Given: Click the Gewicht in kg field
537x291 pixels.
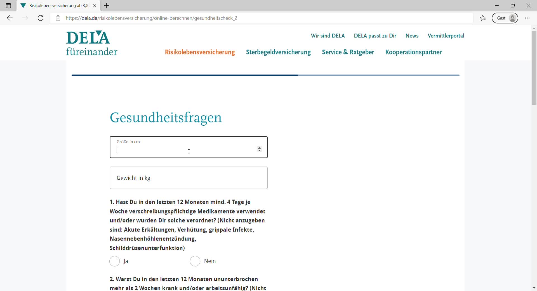Looking at the screenshot, I should click(x=189, y=178).
